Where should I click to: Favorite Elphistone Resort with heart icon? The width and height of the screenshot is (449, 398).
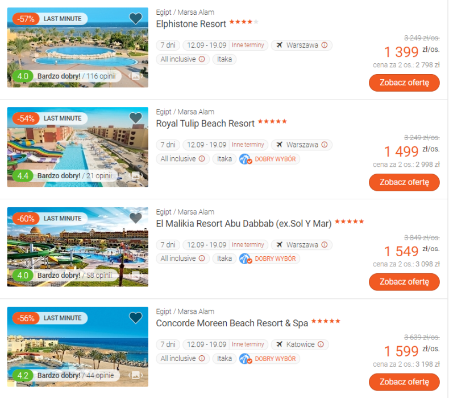[136, 18]
